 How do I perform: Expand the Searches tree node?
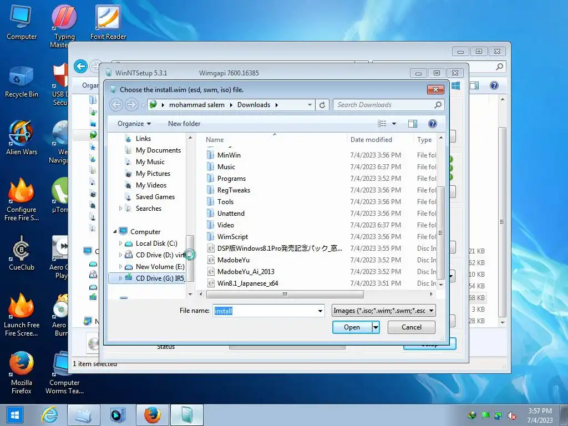point(120,209)
